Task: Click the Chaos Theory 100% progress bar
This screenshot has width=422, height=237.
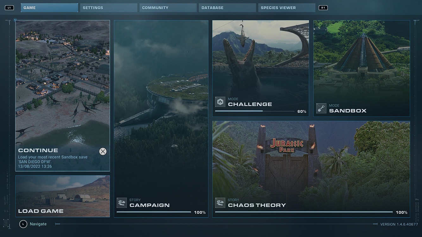Action: 304,212
